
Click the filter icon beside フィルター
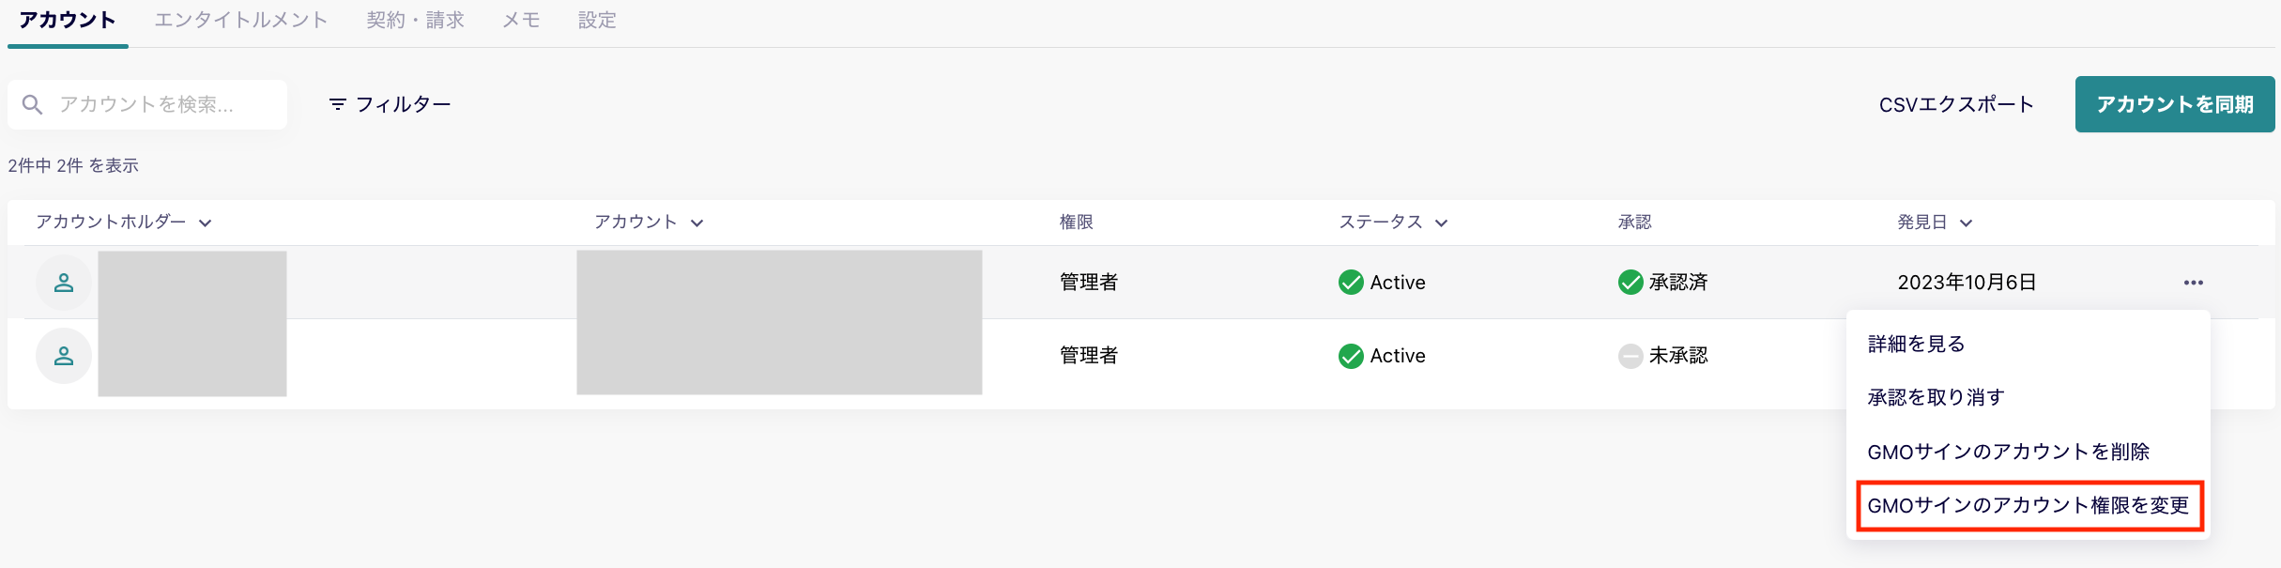coord(337,103)
